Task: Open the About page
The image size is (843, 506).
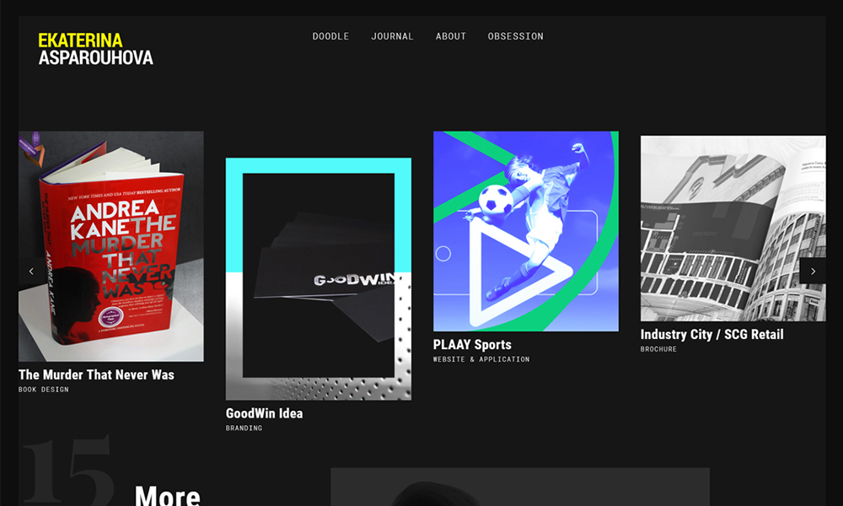Action: tap(451, 36)
